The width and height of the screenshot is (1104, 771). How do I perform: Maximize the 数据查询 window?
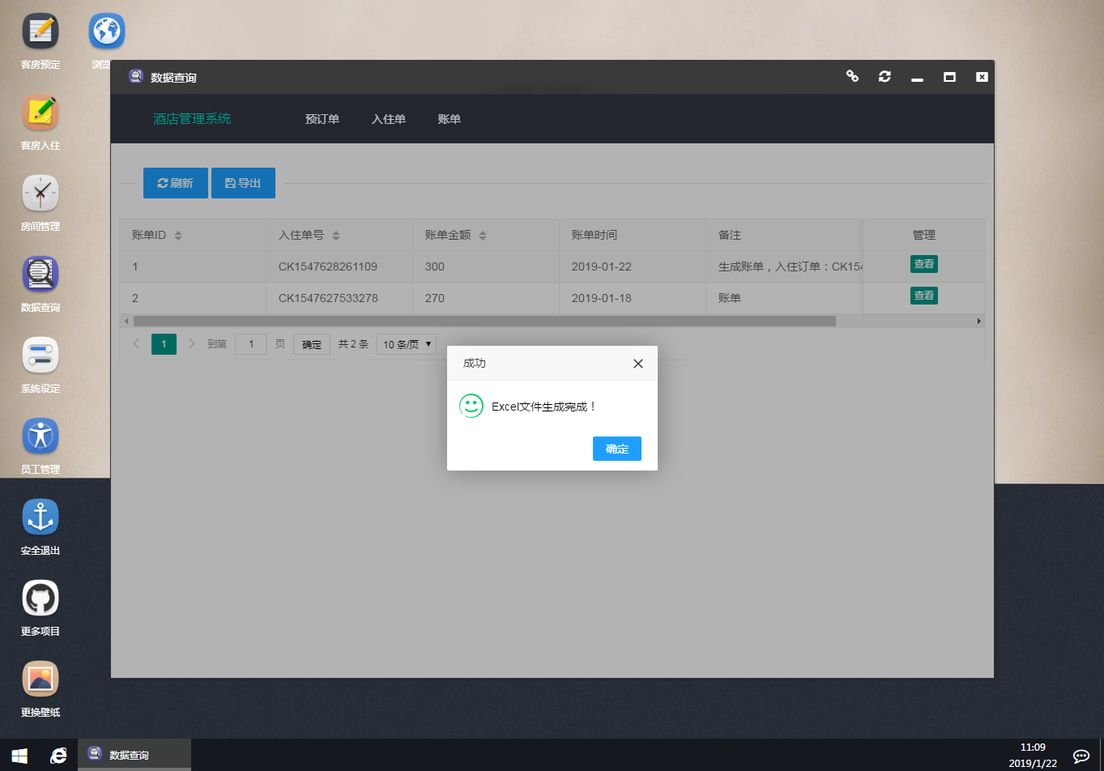pyautogui.click(x=949, y=77)
